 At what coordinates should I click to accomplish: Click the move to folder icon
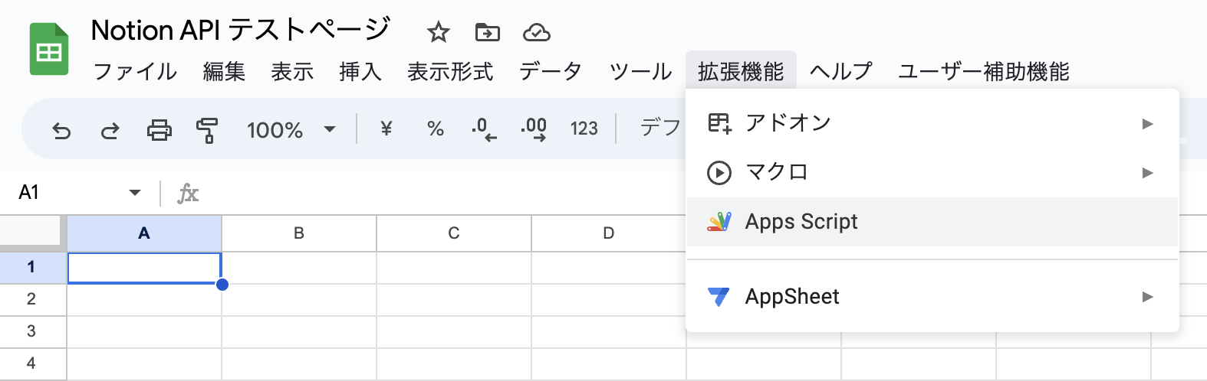tap(487, 32)
